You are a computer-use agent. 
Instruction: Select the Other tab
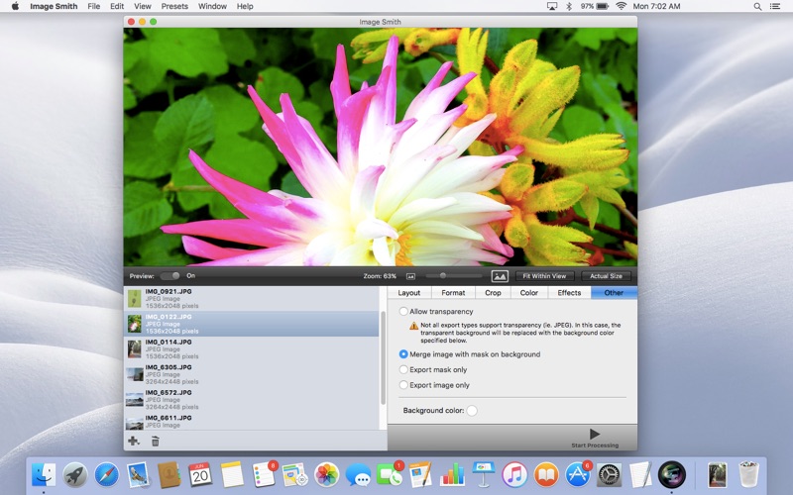click(x=614, y=292)
